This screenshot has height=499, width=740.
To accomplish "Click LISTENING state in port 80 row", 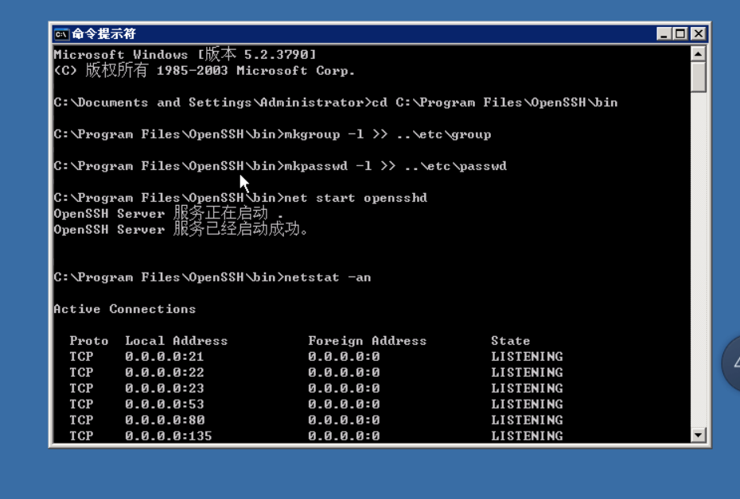I will 527,420.
